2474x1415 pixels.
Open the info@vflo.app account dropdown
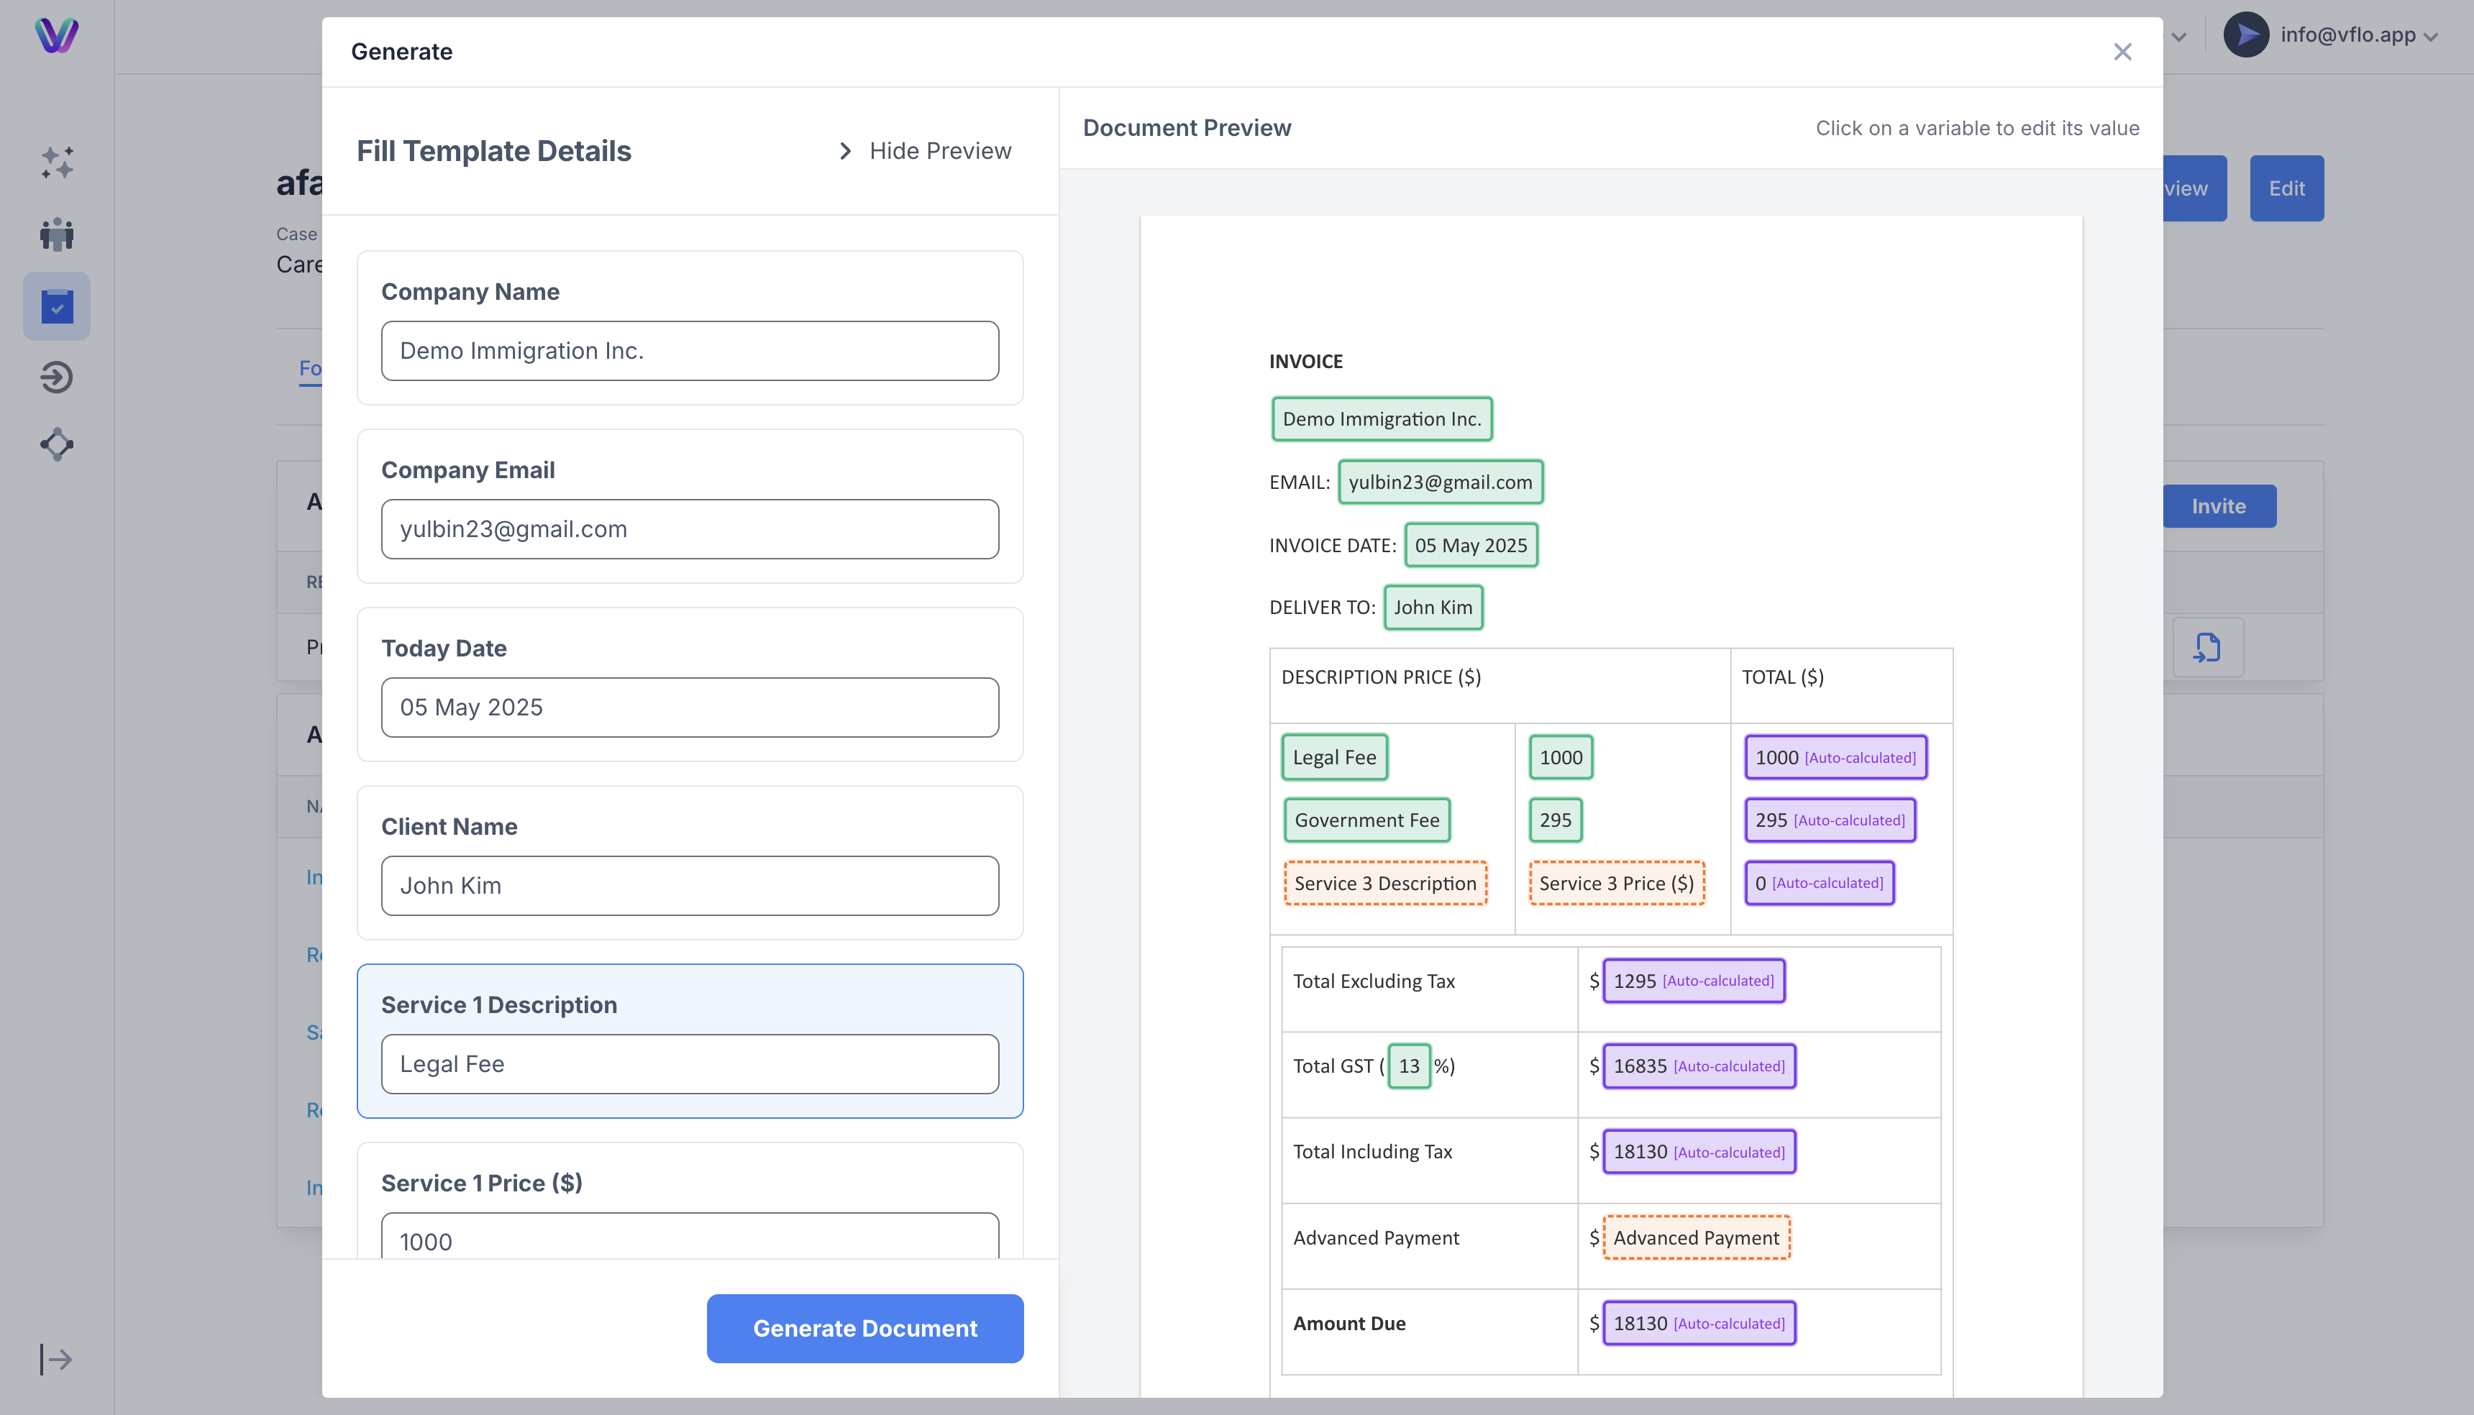pos(2360,35)
